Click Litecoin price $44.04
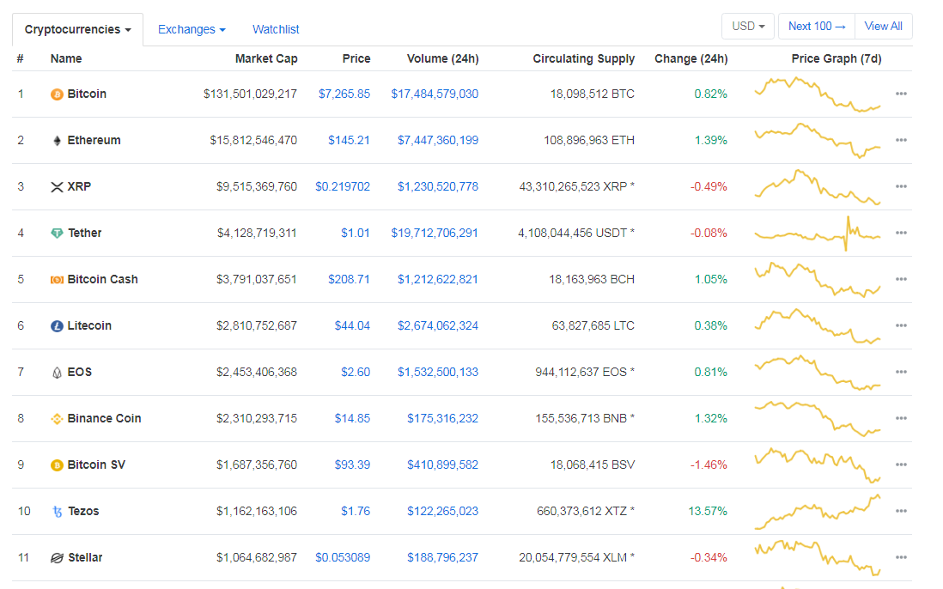Screen dimensions: 943x589 352,325
